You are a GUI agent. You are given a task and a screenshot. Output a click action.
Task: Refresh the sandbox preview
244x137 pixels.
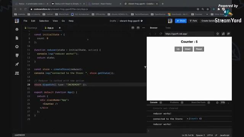click(x=161, y=34)
